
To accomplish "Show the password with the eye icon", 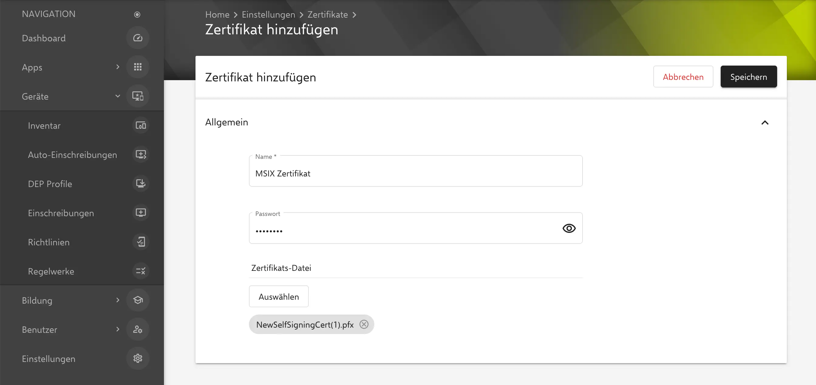I will pyautogui.click(x=569, y=228).
